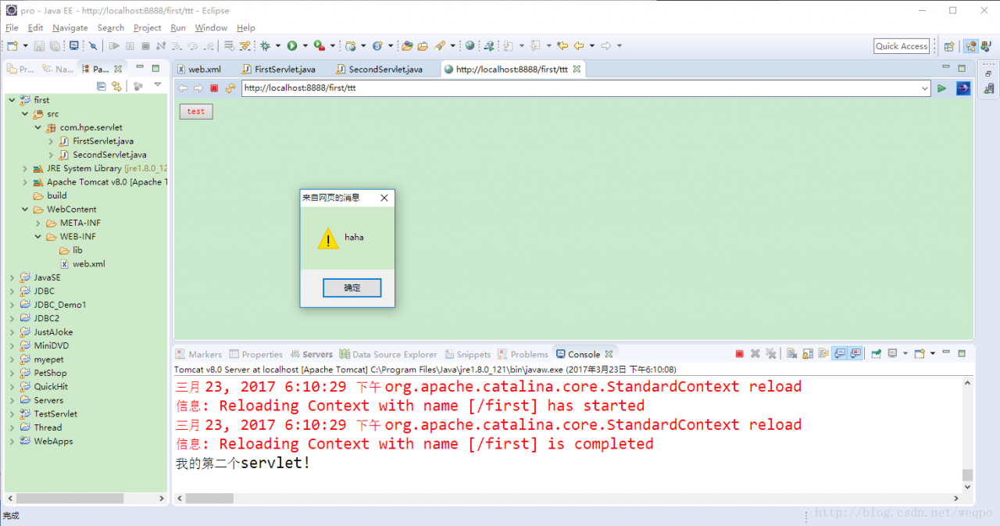Click the console horizontal scrollbar thumb
1000x526 pixels.
pyautogui.click(x=209, y=498)
